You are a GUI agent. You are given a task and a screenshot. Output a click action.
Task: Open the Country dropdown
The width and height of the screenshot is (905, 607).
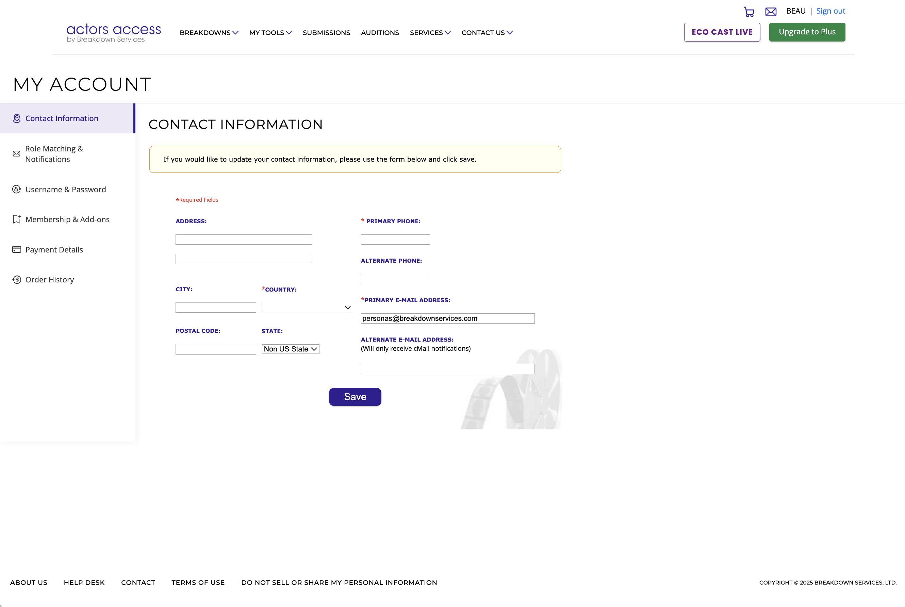coord(307,308)
